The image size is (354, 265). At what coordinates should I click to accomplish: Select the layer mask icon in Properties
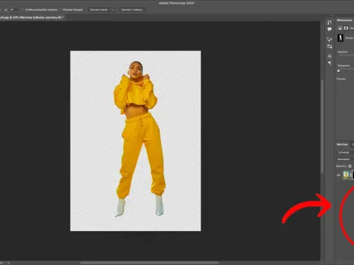pyautogui.click(x=346, y=28)
